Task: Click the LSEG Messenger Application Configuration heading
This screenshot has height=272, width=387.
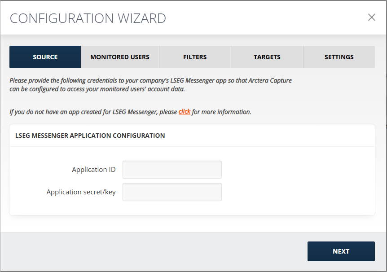Action: click(90, 136)
